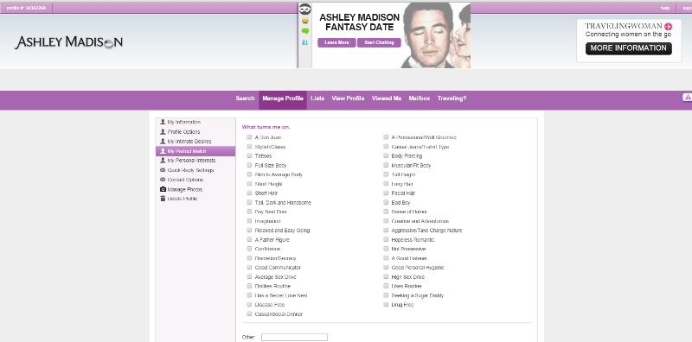Click the Ashley Madison logo

point(69,42)
